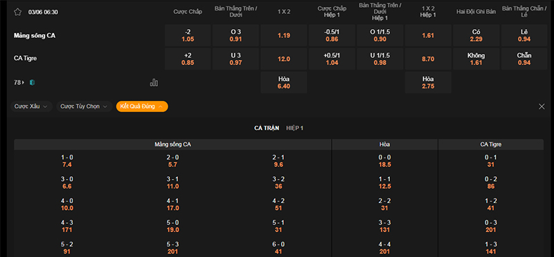Collapse the Kết Quả Đúng dropdown

142,106
